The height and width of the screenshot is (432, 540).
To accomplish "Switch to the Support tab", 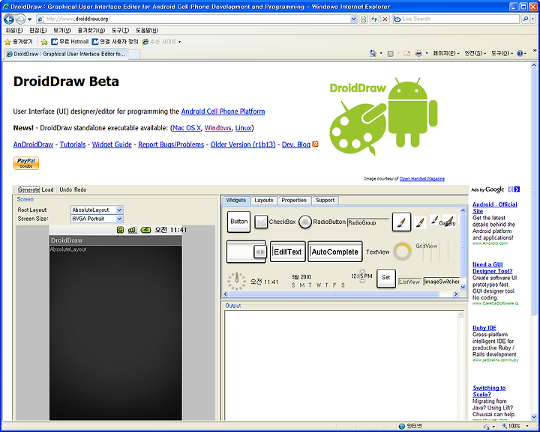I will pos(325,200).
